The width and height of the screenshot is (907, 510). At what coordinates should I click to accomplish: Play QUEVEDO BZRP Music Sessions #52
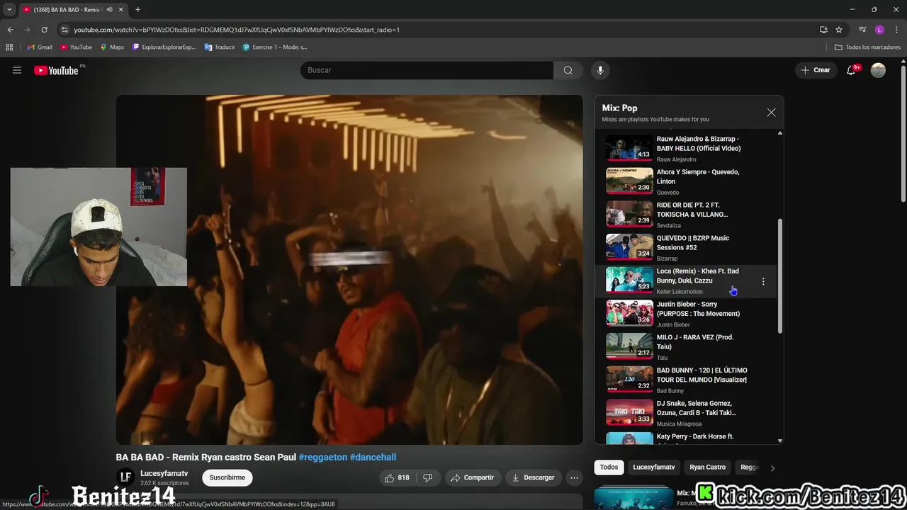pyautogui.click(x=629, y=246)
